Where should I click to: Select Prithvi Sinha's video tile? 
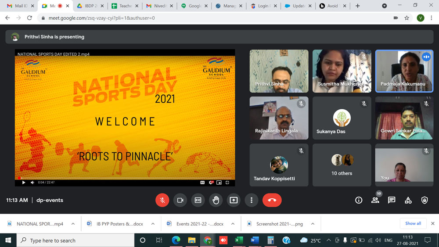pyautogui.click(x=279, y=71)
